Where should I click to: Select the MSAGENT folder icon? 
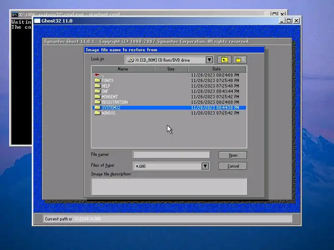pos(98,97)
